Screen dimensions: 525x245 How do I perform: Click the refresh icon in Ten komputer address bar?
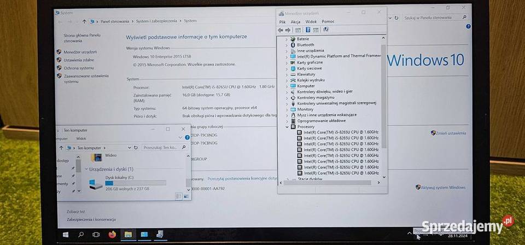[x=136, y=147]
